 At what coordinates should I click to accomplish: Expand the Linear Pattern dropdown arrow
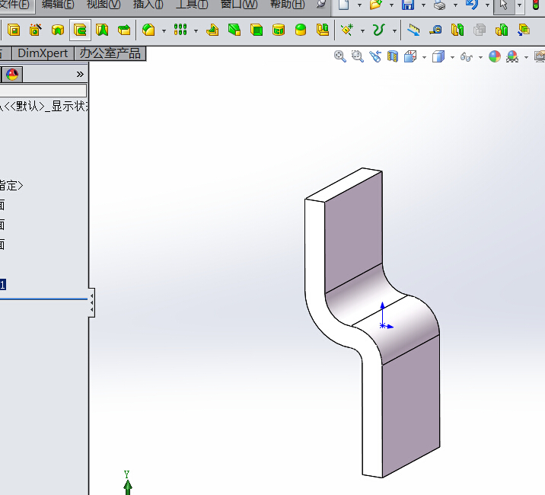pos(196,31)
